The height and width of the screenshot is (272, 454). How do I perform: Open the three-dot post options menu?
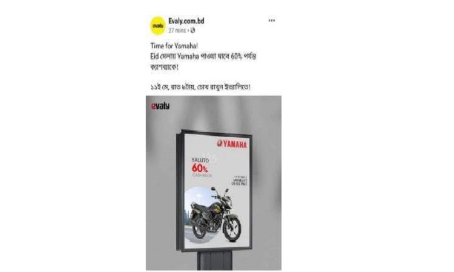(x=271, y=21)
